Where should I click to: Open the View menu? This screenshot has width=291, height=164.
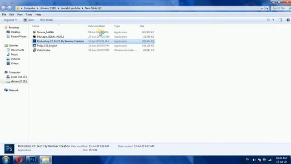click(x=20, y=15)
